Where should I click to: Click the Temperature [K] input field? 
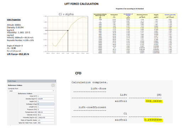46,112
